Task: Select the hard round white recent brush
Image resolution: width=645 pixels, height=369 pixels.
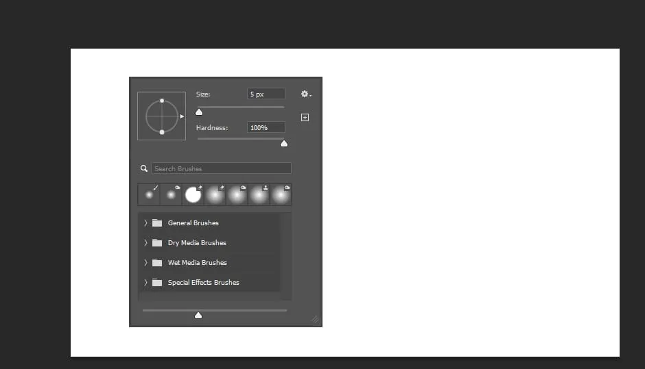Action: coord(193,194)
